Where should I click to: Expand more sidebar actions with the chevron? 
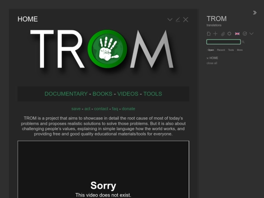pos(251,34)
